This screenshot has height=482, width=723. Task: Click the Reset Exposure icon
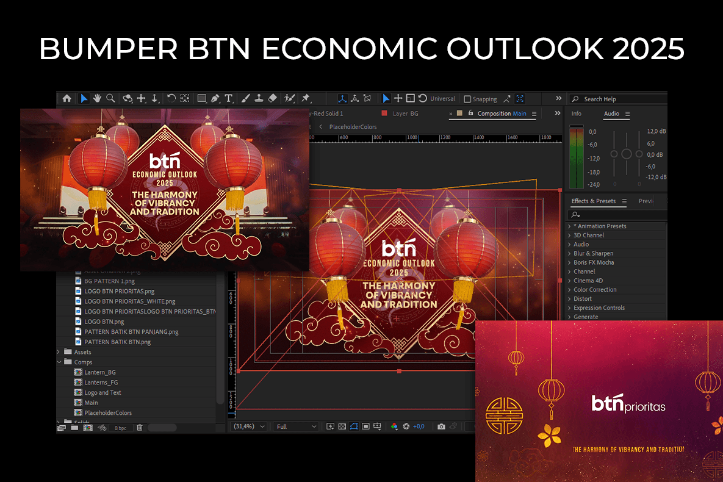coord(406,426)
